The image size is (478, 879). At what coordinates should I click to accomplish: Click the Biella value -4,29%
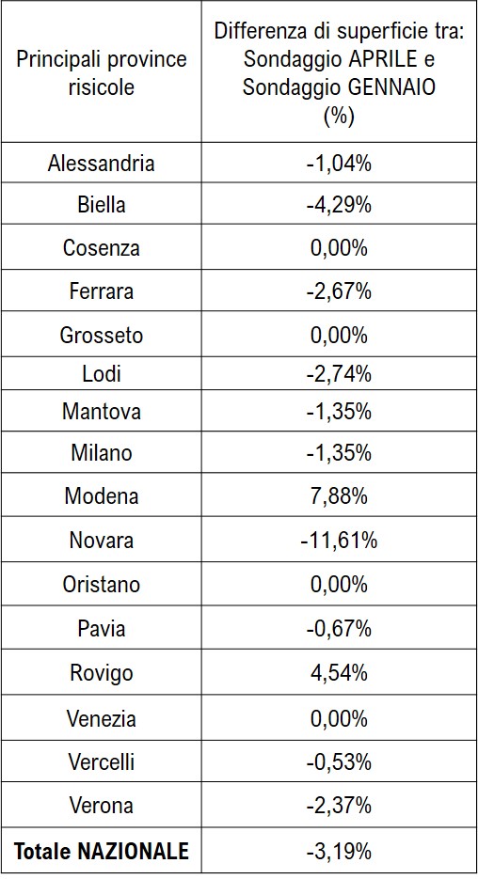(339, 205)
